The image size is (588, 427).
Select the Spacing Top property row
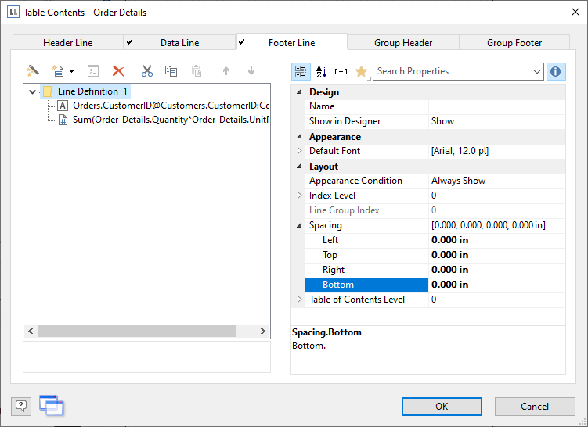click(x=435, y=255)
